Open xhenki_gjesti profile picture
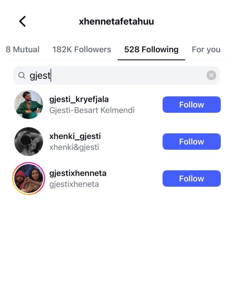Viewport: 233px width, 298px height. [29, 141]
